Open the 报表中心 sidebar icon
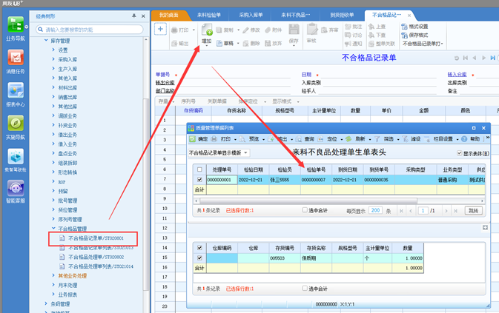499x313 pixels. click(x=16, y=90)
